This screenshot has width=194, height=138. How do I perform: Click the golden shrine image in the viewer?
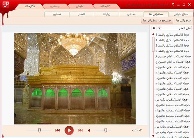(75, 79)
